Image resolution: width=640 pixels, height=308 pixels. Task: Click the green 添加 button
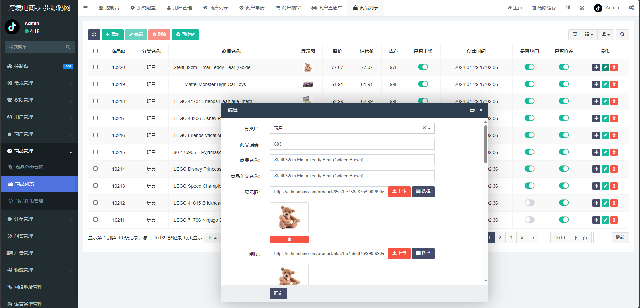(x=113, y=35)
